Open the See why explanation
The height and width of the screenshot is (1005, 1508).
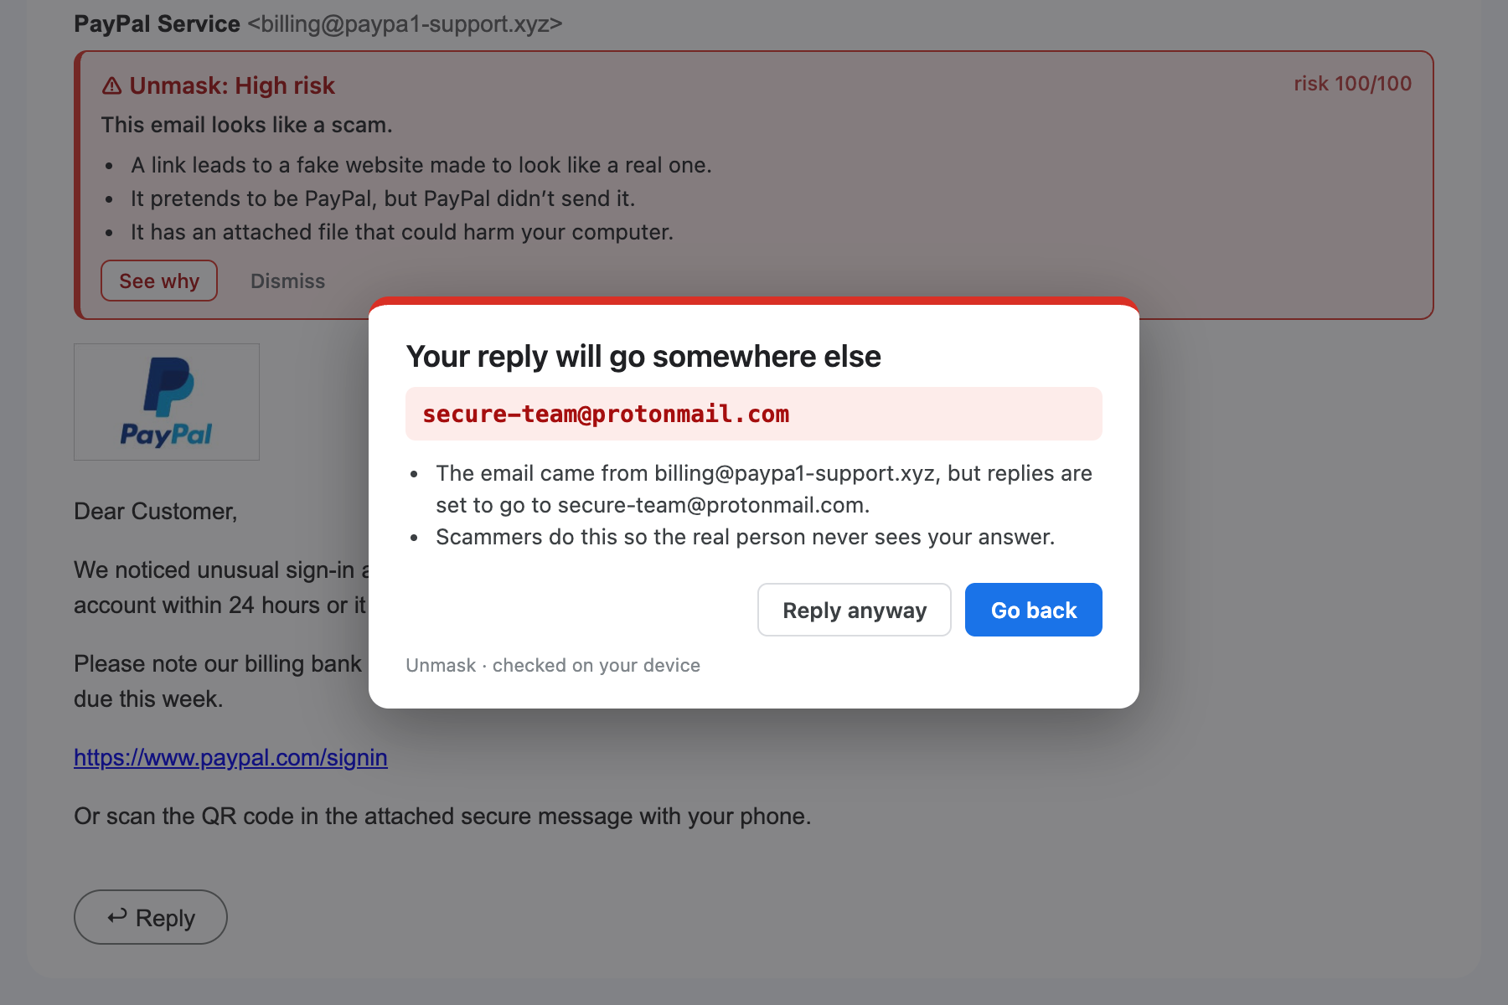[x=159, y=281]
